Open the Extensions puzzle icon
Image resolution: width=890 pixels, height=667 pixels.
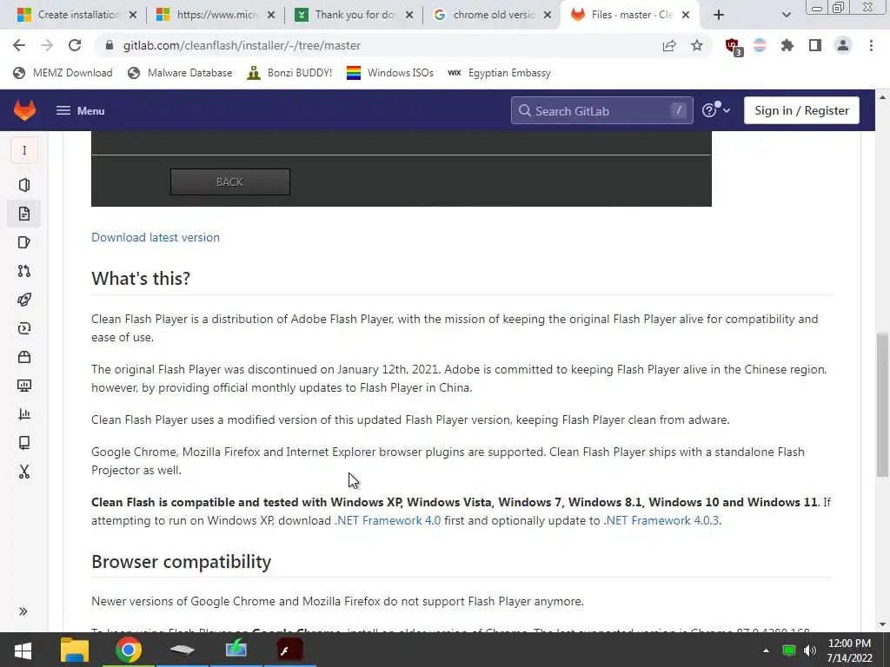pyautogui.click(x=787, y=45)
